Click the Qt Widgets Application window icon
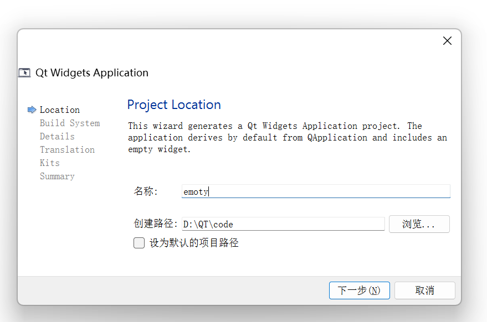487x322 pixels. click(x=24, y=72)
